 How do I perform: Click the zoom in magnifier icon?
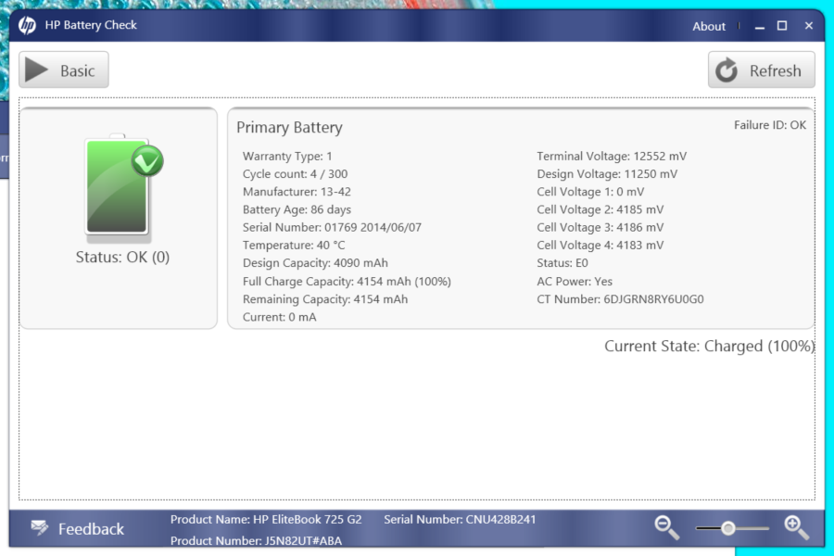pyautogui.click(x=796, y=528)
